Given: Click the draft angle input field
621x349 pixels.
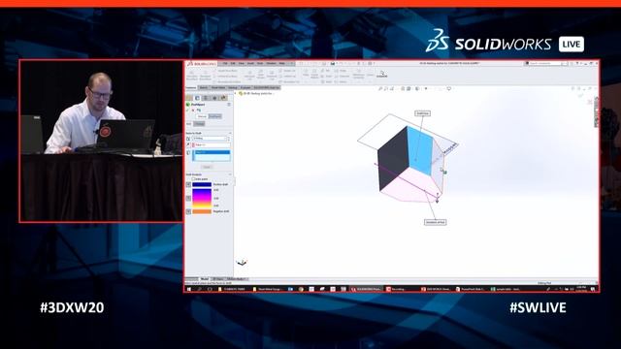Looking at the screenshot, I should (210, 139).
